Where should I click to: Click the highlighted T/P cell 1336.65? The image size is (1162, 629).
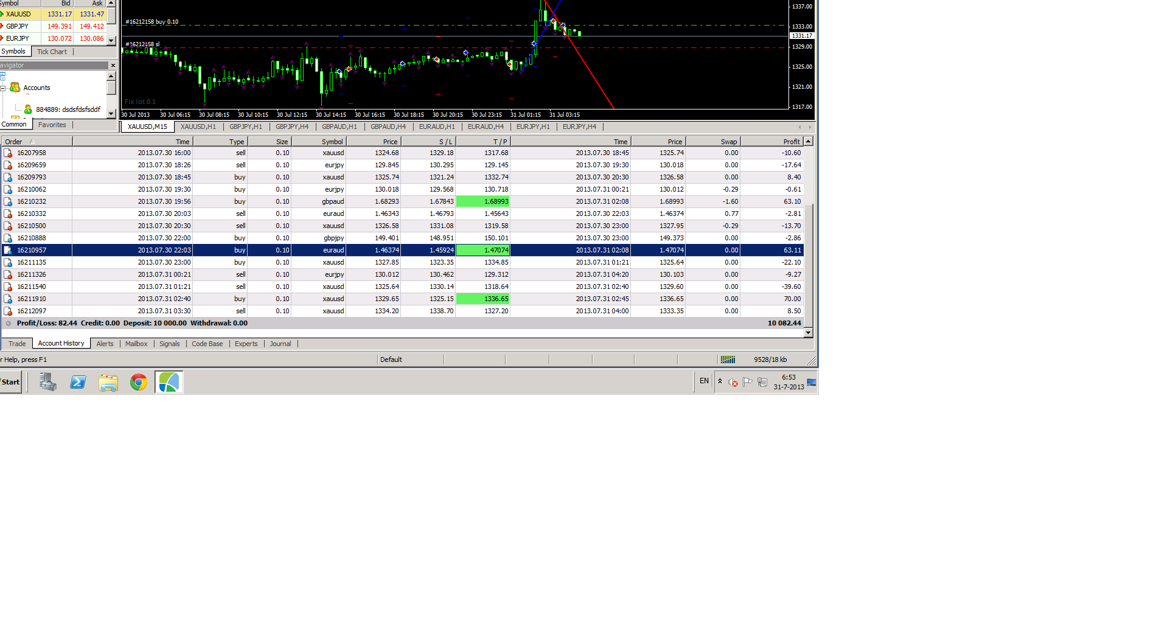(x=483, y=299)
